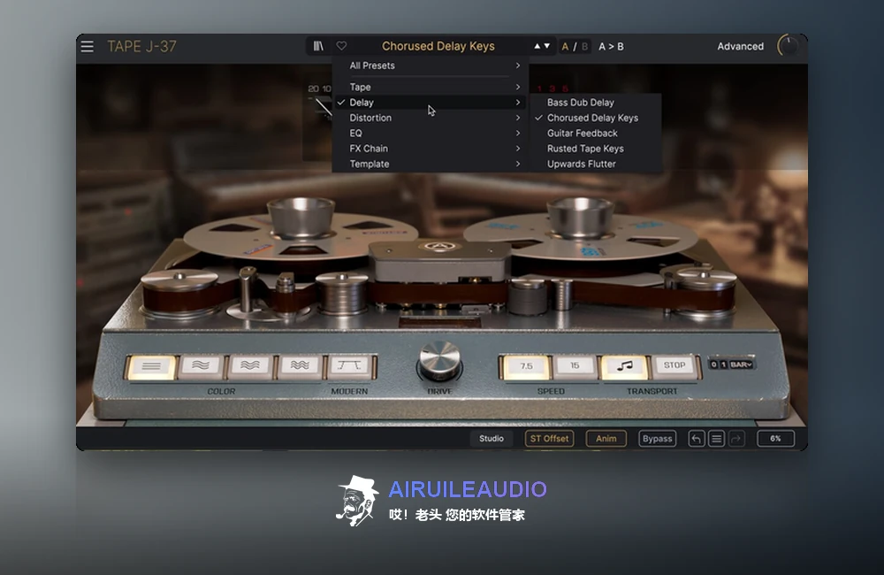Image resolution: width=884 pixels, height=575 pixels.
Task: Toggle the music note transport button
Action: (x=624, y=366)
